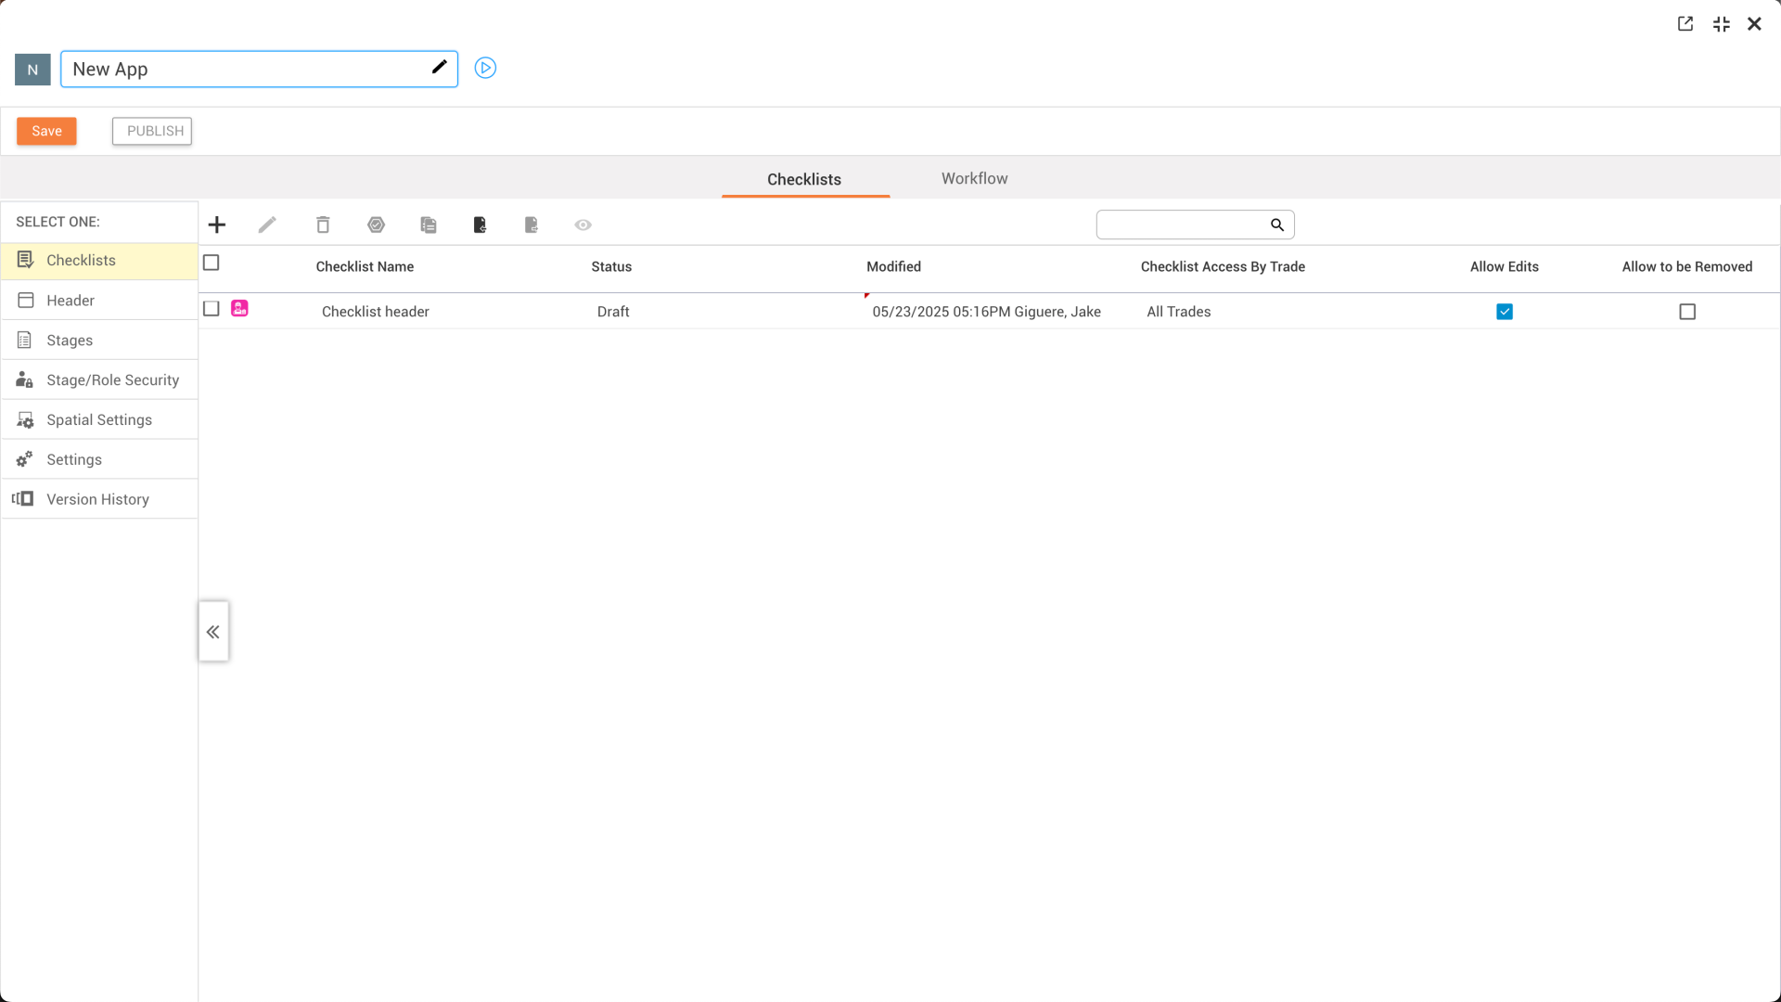Screen dimensions: 1781x1002
Task: Open Version History in sidebar
Action: click(97, 499)
